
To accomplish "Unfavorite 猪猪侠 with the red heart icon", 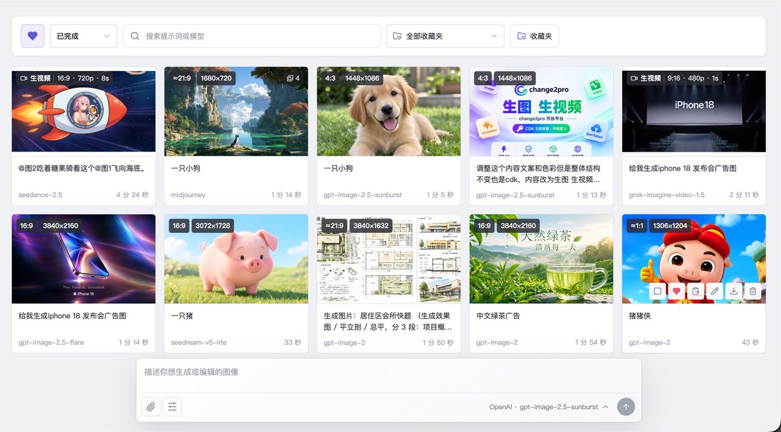I will (676, 291).
